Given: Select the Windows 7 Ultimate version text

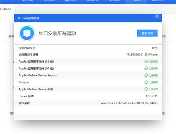Looking at the screenshot, I should [129, 103].
